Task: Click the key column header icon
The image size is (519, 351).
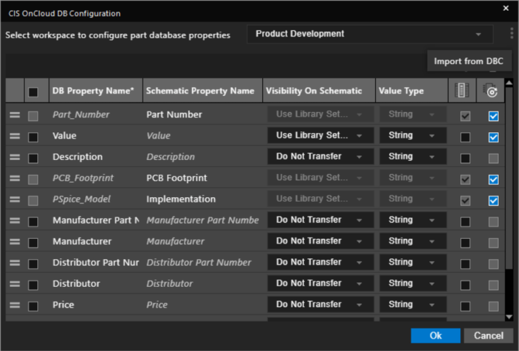Action: (462, 90)
